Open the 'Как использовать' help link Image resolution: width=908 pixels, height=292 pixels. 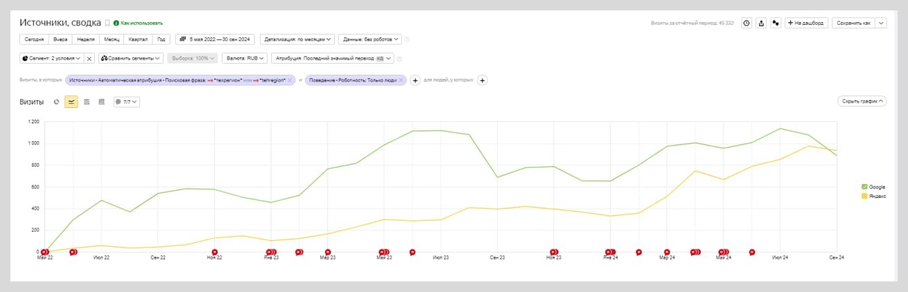[138, 23]
